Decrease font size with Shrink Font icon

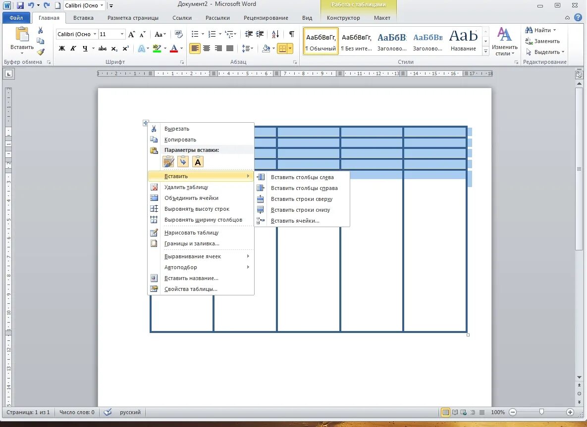(x=142, y=35)
